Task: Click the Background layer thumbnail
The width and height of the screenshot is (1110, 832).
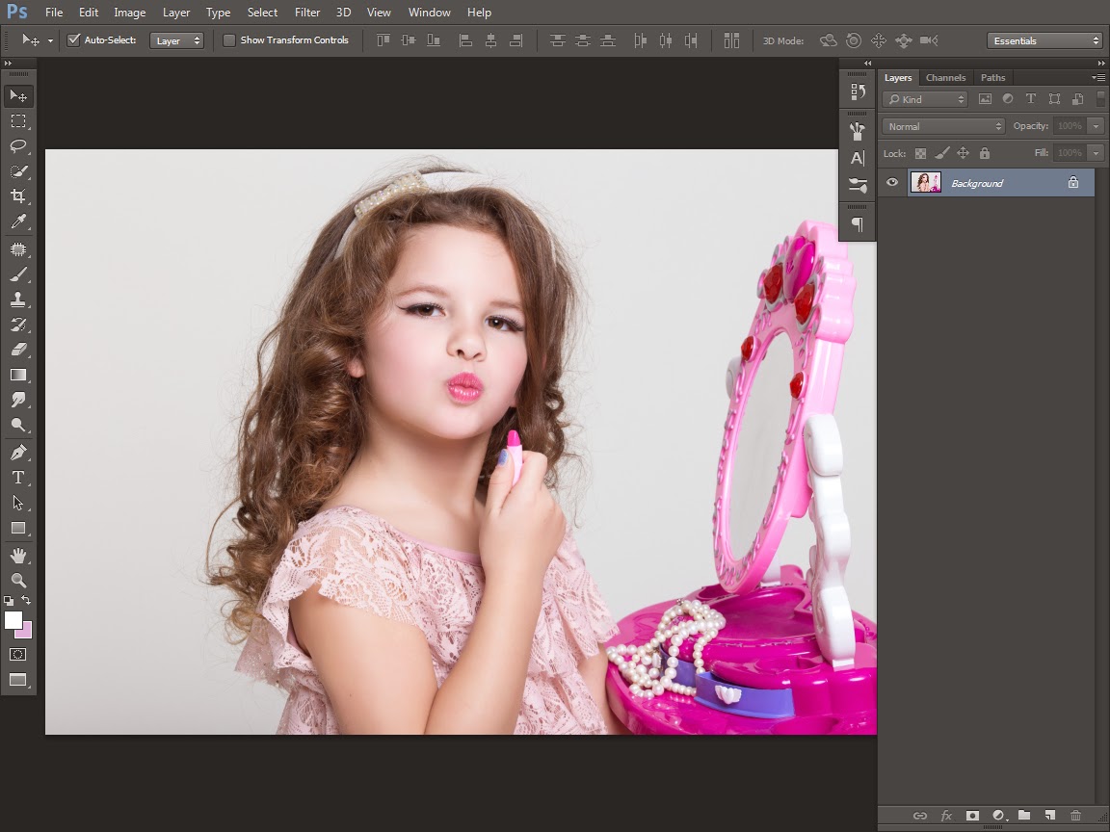Action: pos(925,183)
